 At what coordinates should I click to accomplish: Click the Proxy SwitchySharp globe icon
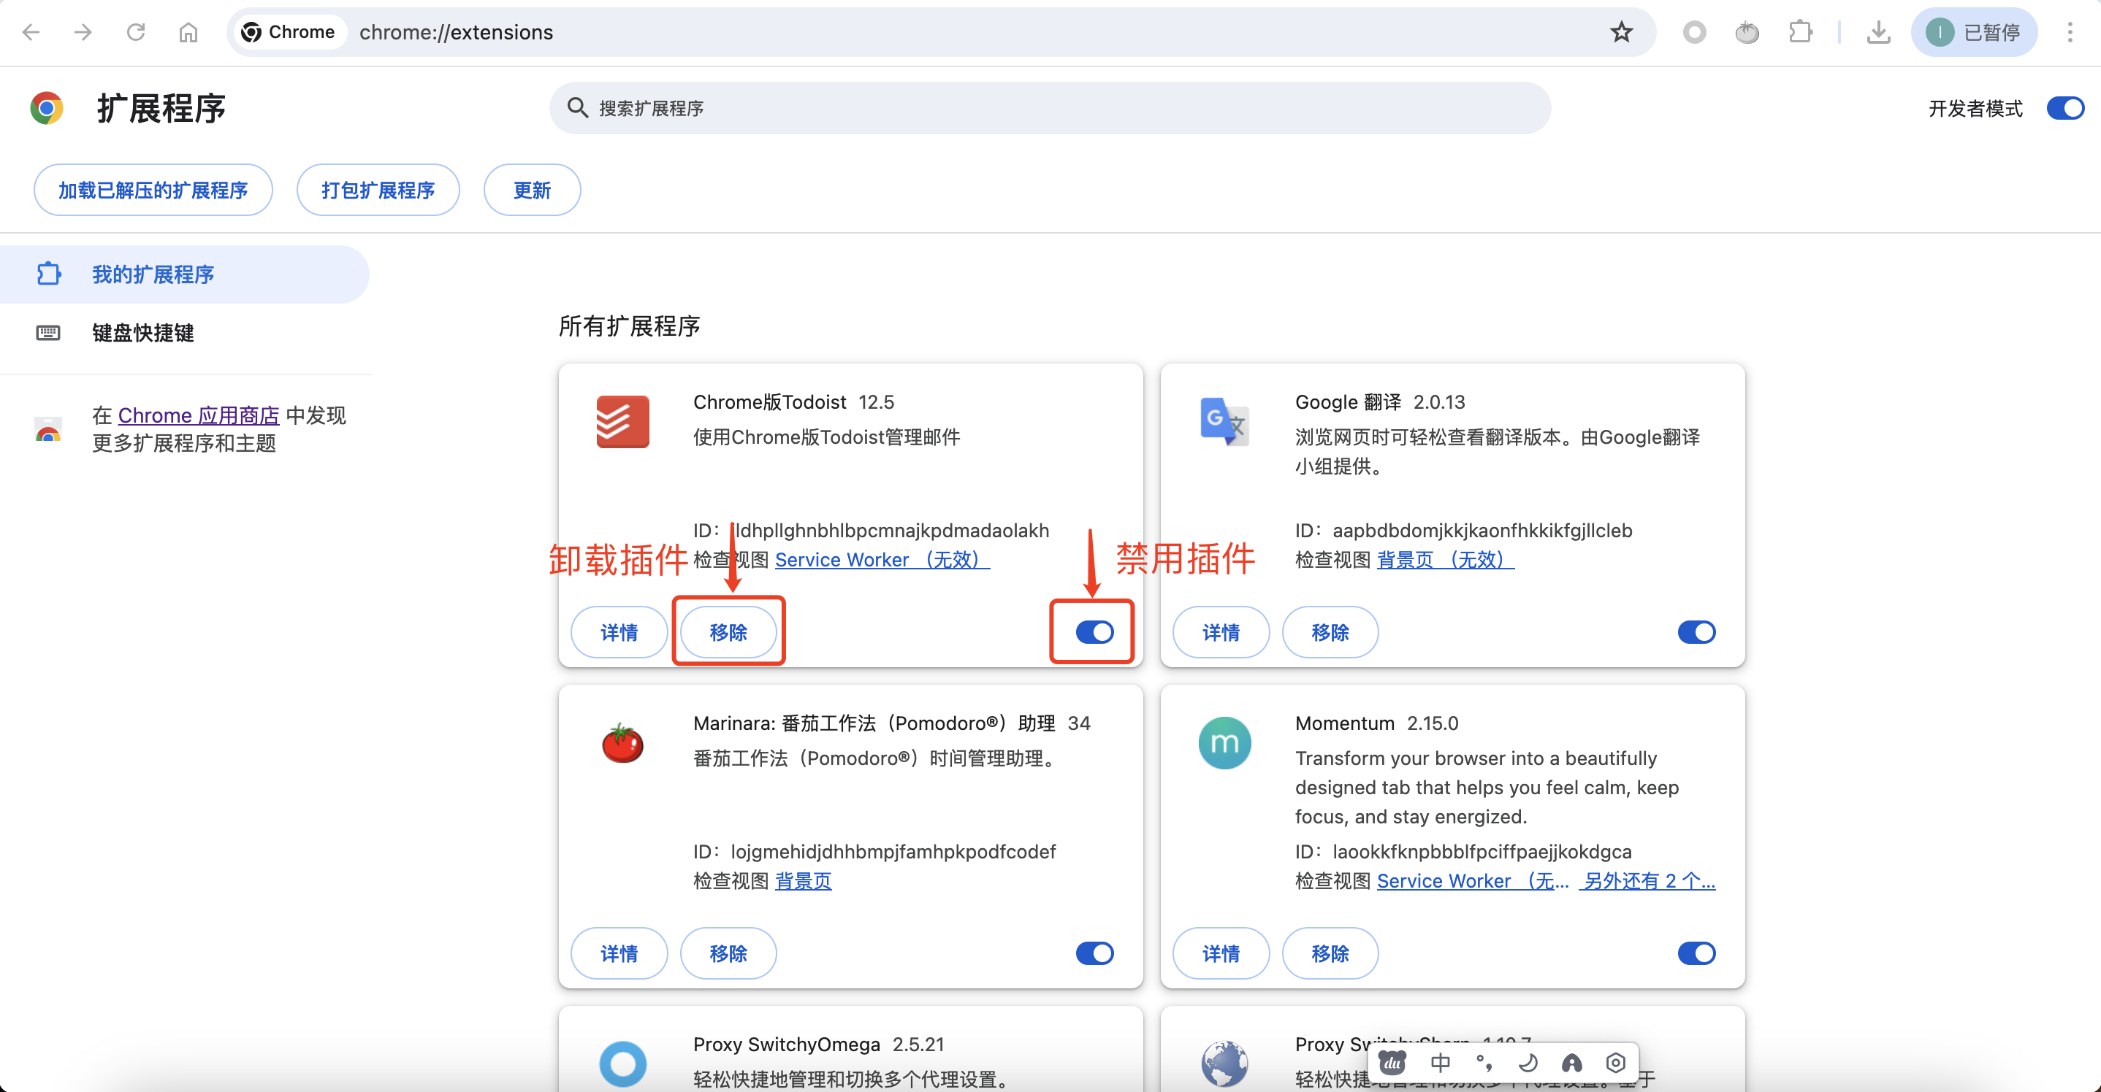[x=1224, y=1064]
